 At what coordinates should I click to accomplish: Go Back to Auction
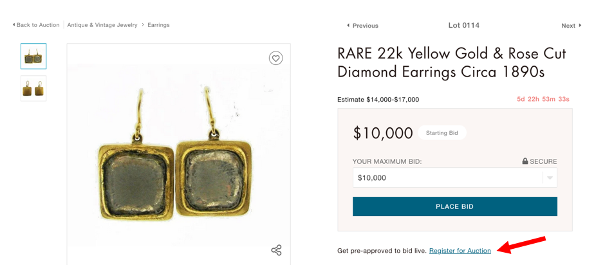tap(38, 25)
